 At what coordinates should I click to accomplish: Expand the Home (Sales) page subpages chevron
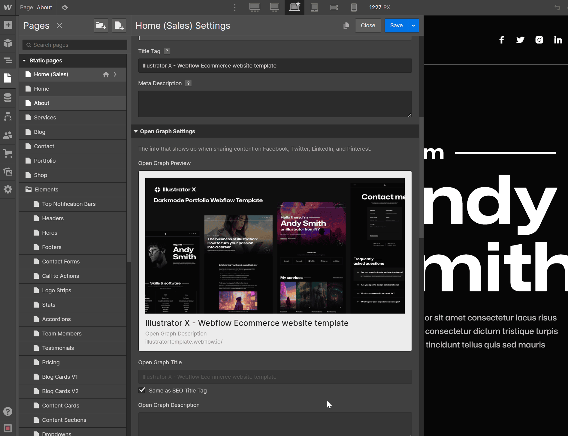coord(115,74)
